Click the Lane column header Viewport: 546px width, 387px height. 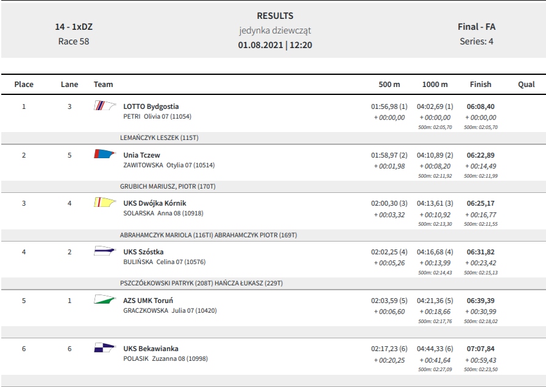(69, 84)
